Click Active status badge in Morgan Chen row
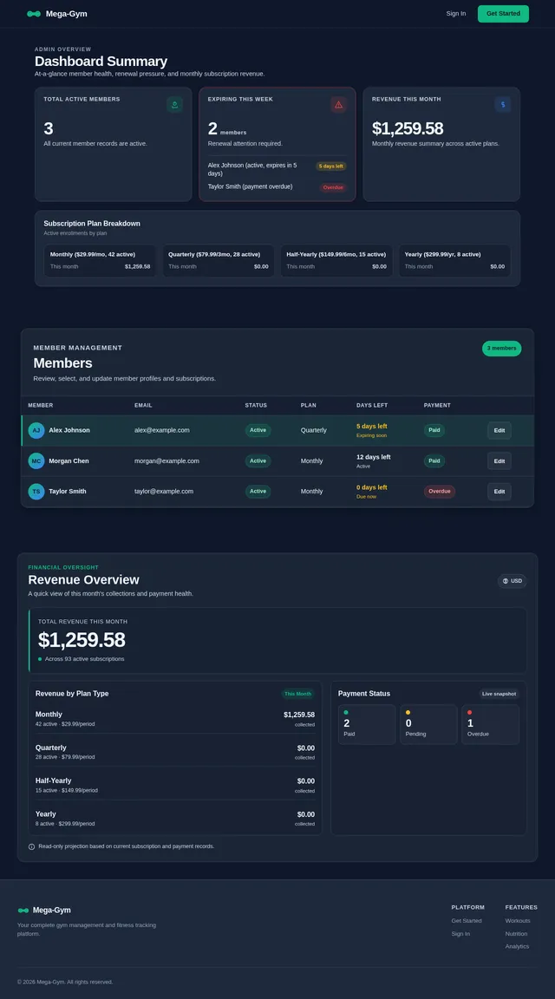Screen dimensions: 555x999 pyautogui.click(x=258, y=460)
